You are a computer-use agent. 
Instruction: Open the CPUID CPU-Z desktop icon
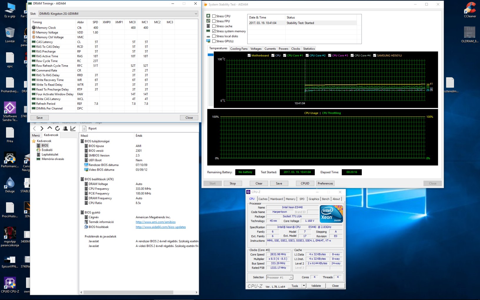tap(10, 285)
